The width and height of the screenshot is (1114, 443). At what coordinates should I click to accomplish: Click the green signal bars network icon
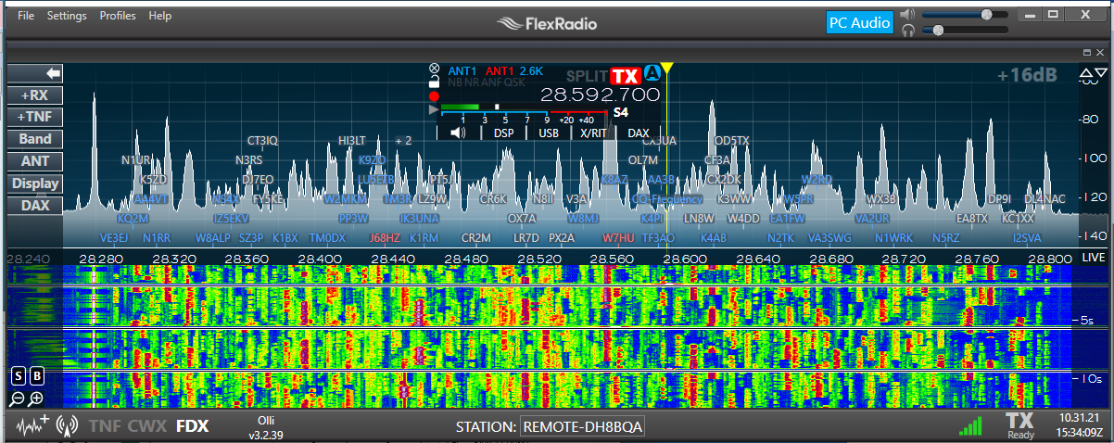tap(969, 425)
